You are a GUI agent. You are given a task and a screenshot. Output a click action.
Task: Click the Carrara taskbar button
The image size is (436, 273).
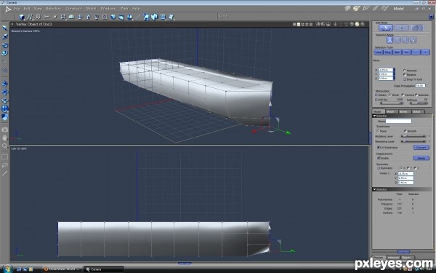(104, 269)
